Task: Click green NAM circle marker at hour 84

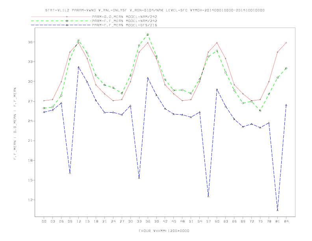Action: click(x=286, y=68)
